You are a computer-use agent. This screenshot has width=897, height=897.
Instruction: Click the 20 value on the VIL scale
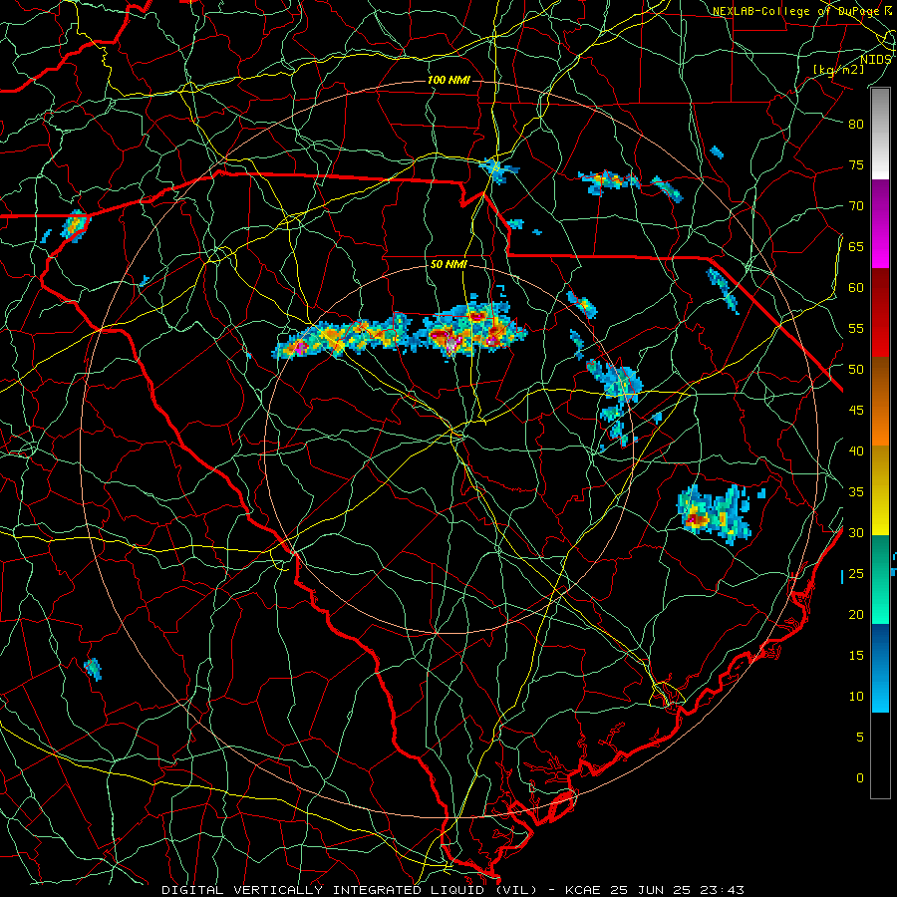pos(856,614)
